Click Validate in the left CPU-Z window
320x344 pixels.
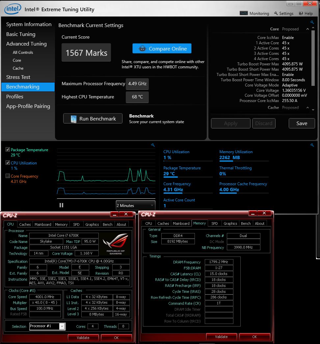coord(83,338)
